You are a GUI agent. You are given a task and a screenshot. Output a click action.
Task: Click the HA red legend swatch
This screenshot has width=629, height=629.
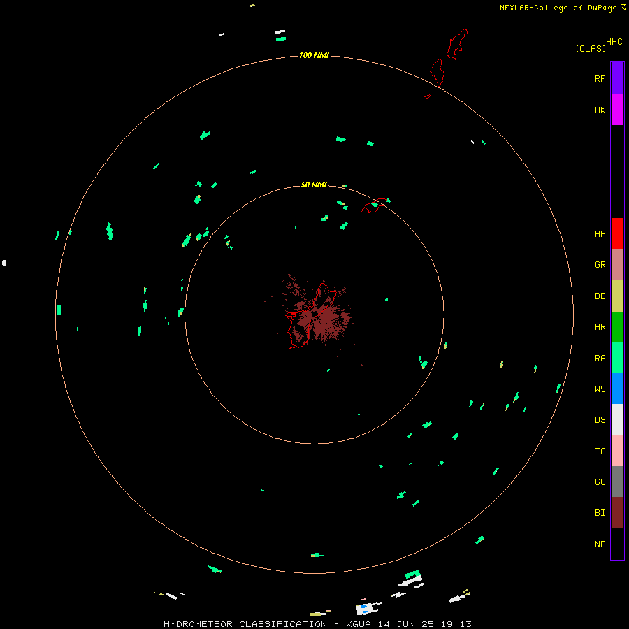pos(617,233)
